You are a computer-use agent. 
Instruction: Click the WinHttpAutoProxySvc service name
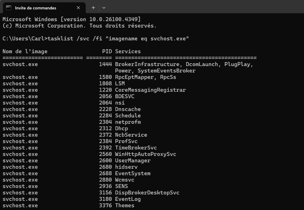tap(145, 154)
